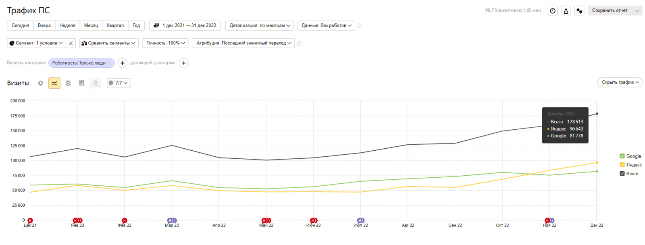
Task: Add a visit condition with plus button
Action: pyautogui.click(x=123, y=63)
